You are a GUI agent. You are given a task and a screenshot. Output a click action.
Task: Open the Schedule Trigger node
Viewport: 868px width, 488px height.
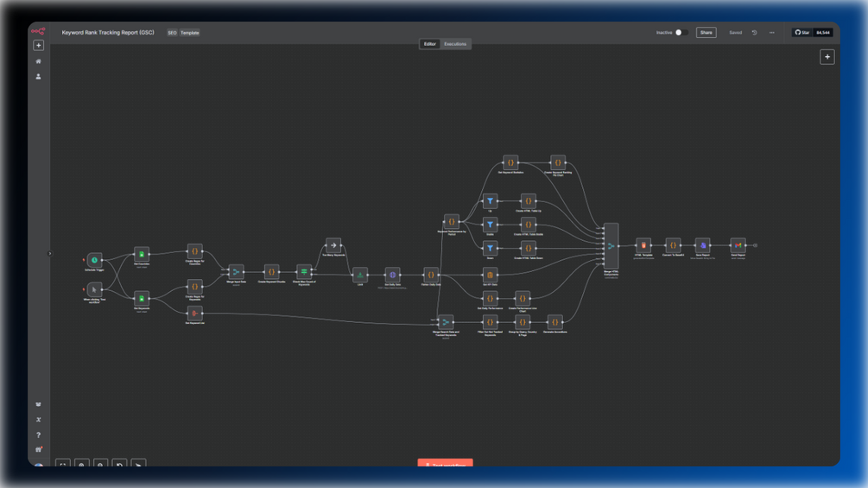point(95,259)
